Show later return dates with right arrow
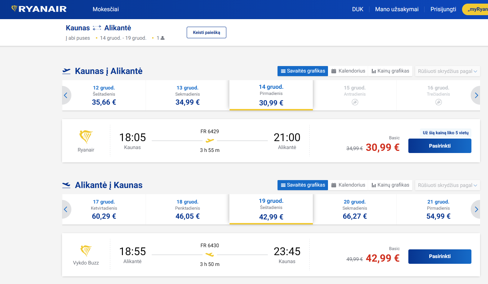 pos(476,209)
